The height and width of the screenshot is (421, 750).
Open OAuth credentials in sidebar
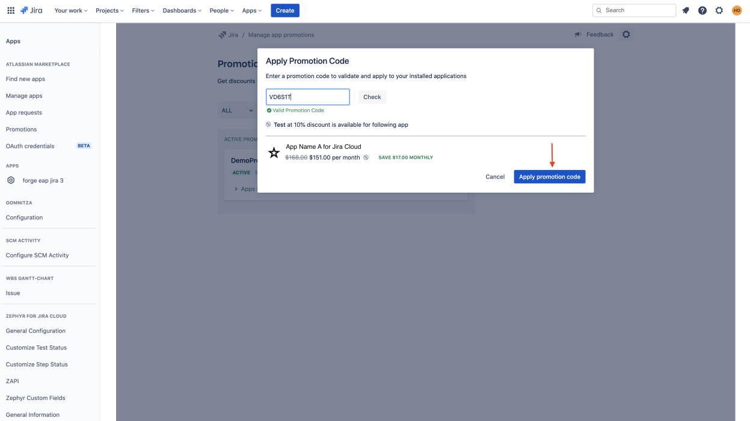tap(30, 146)
